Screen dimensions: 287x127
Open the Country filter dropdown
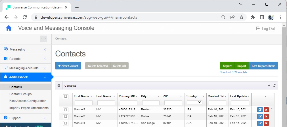pos(194,102)
